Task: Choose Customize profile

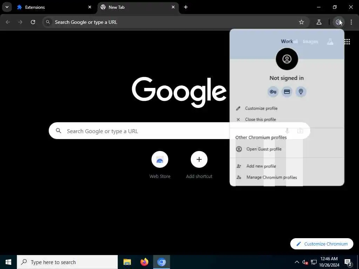Action: 287,108
